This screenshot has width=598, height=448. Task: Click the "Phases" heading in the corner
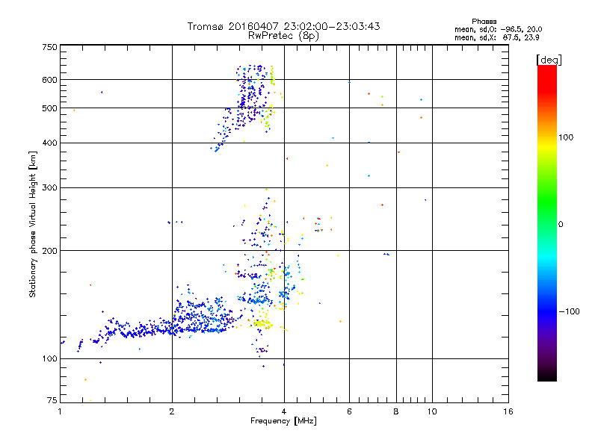[484, 22]
